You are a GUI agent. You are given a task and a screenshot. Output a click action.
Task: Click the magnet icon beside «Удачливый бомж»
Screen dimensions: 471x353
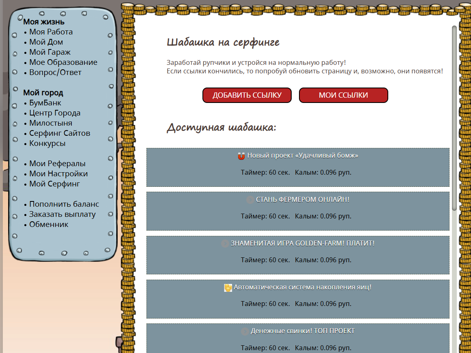241,156
